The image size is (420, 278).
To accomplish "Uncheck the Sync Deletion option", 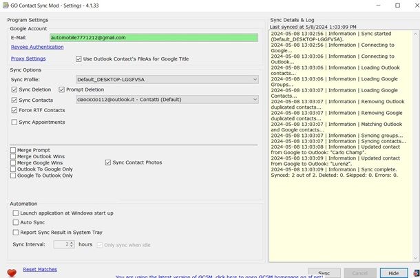I will tap(15, 89).
